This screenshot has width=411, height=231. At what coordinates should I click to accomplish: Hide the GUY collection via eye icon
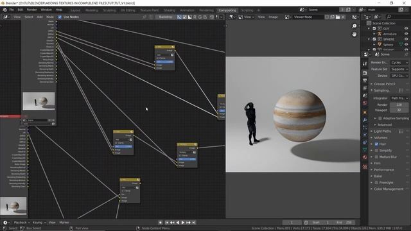point(406,28)
